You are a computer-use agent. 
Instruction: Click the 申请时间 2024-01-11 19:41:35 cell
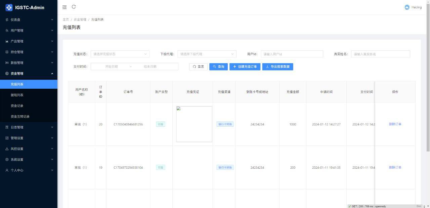click(x=326, y=167)
